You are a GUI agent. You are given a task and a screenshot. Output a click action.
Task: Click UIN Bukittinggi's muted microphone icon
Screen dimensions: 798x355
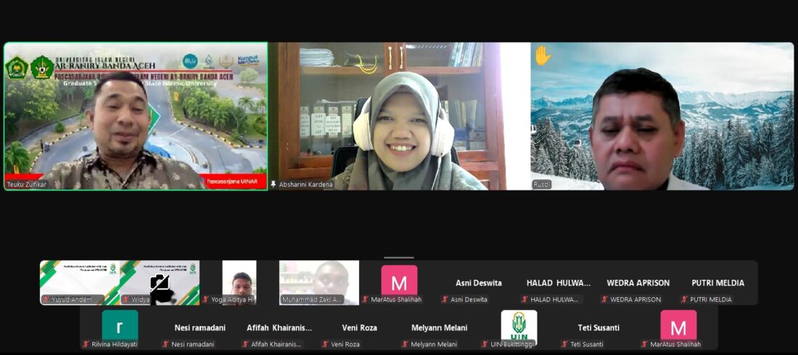(x=485, y=344)
